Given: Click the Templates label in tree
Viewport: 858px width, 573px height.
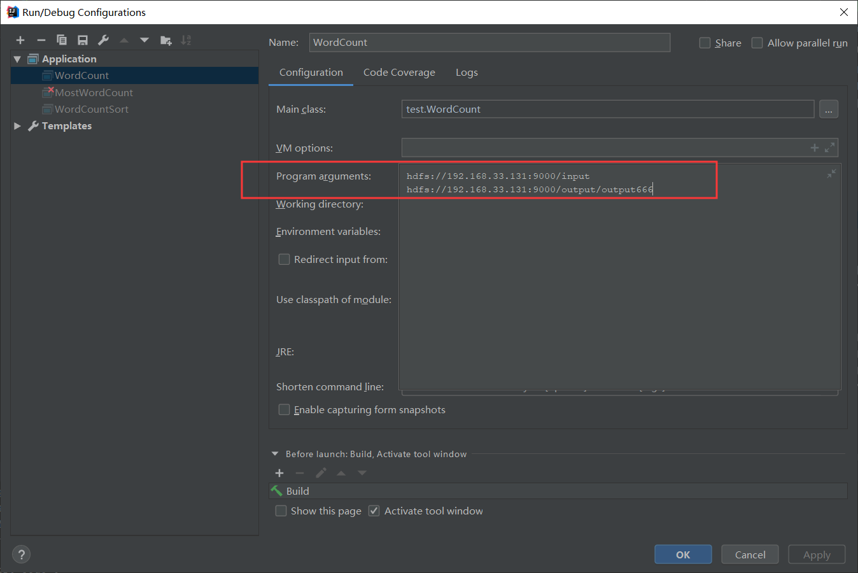Looking at the screenshot, I should 67,126.
